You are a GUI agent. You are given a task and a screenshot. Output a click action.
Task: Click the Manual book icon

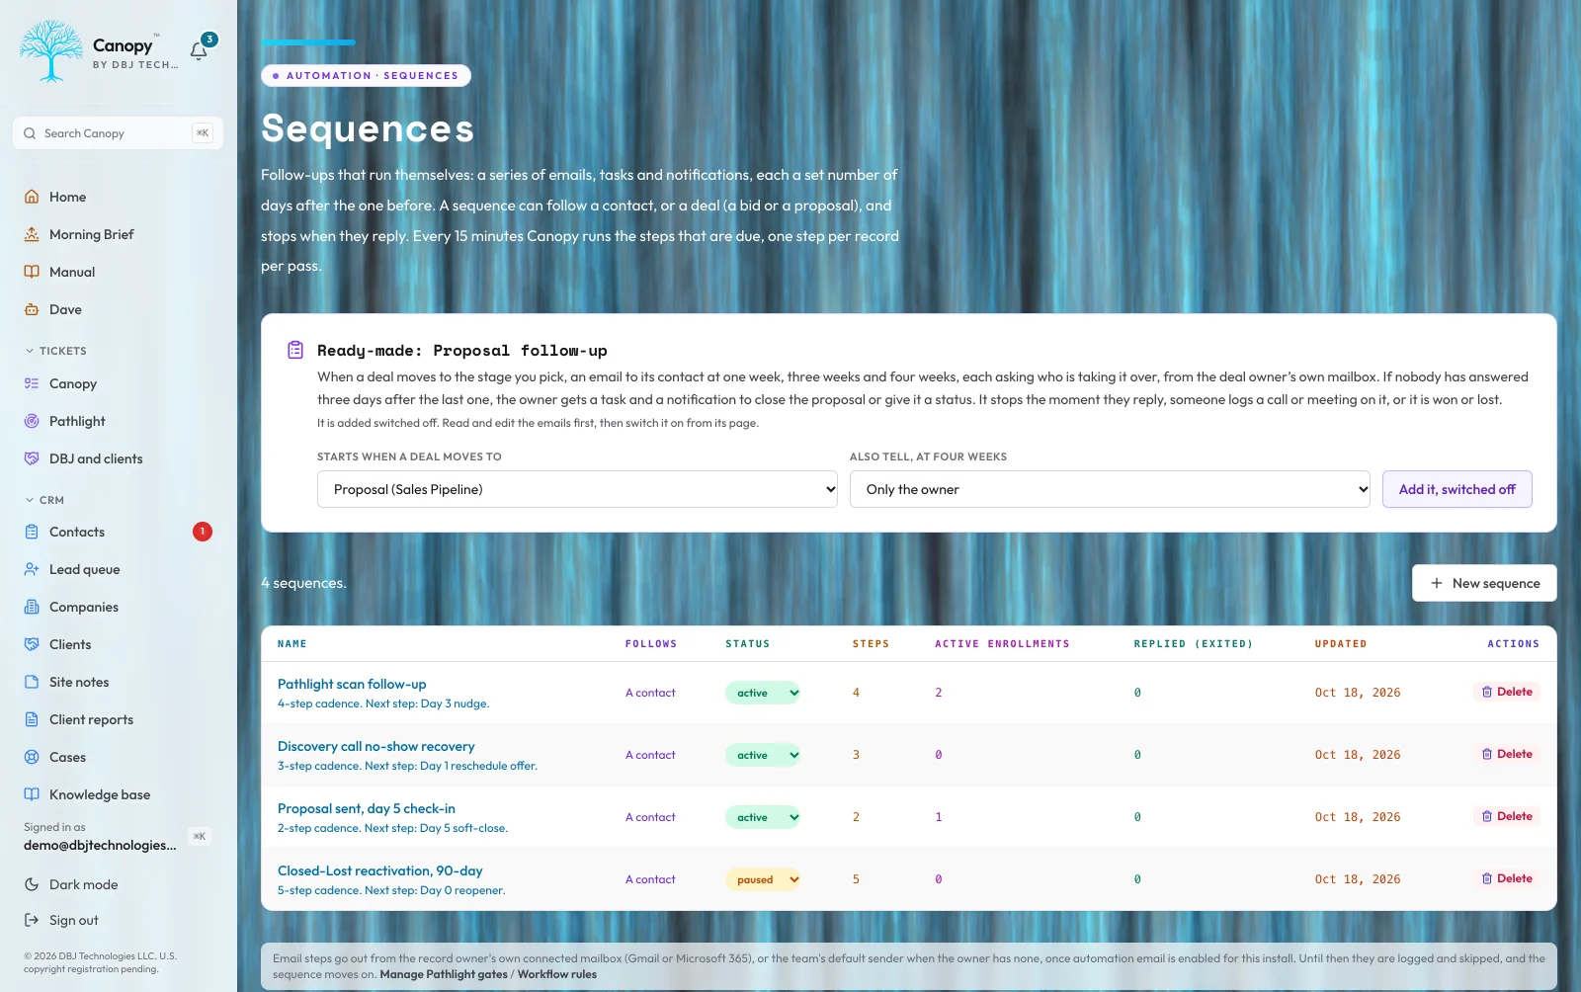pyautogui.click(x=32, y=272)
